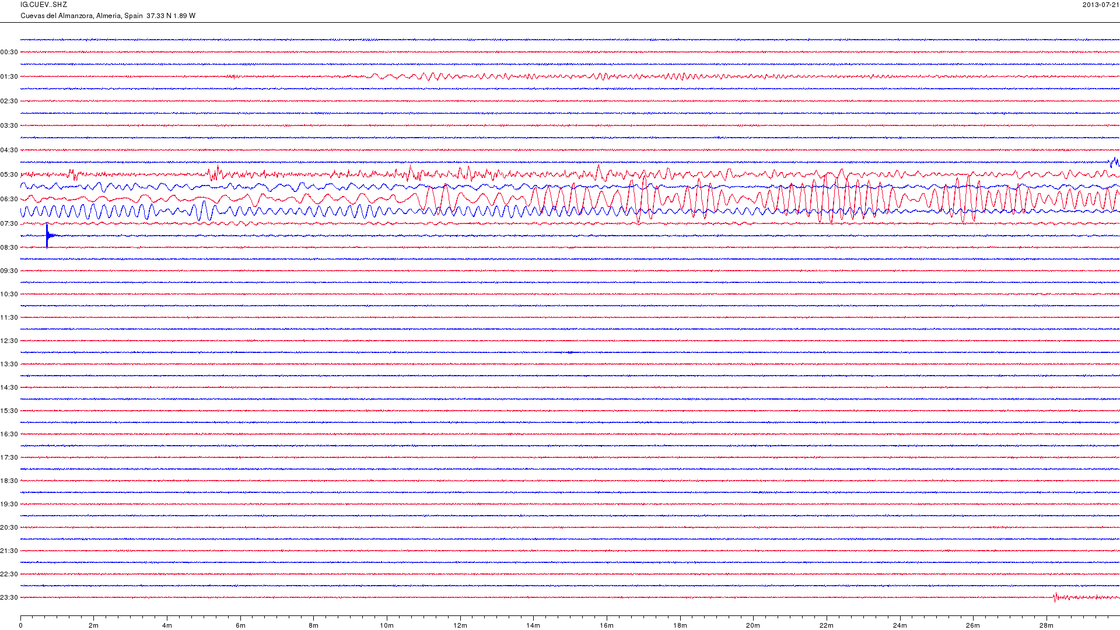
Task: Click the blue spike event after 08:00
Action: pyautogui.click(x=49, y=236)
